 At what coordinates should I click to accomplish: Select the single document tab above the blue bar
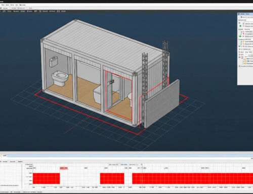point(5,156)
